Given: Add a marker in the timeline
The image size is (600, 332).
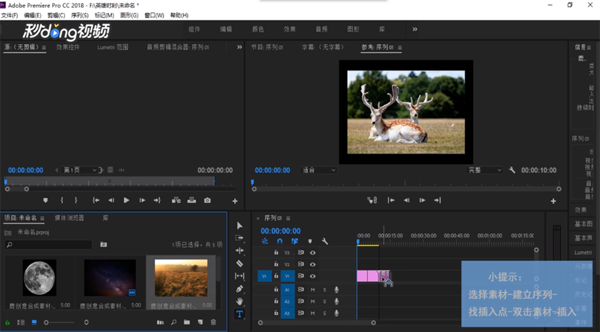Looking at the screenshot, I should click(x=310, y=242).
